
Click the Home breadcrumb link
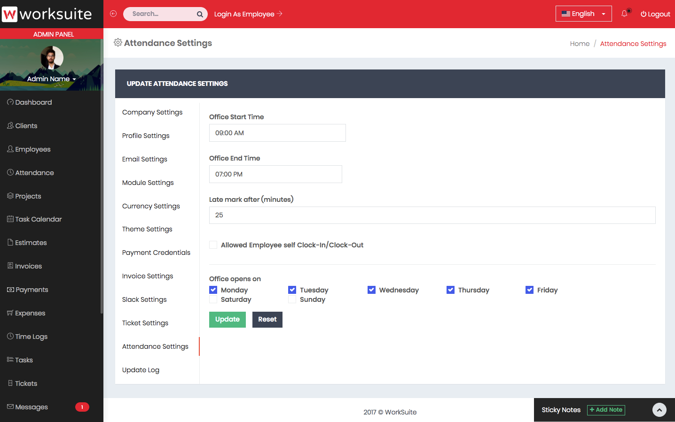click(580, 44)
